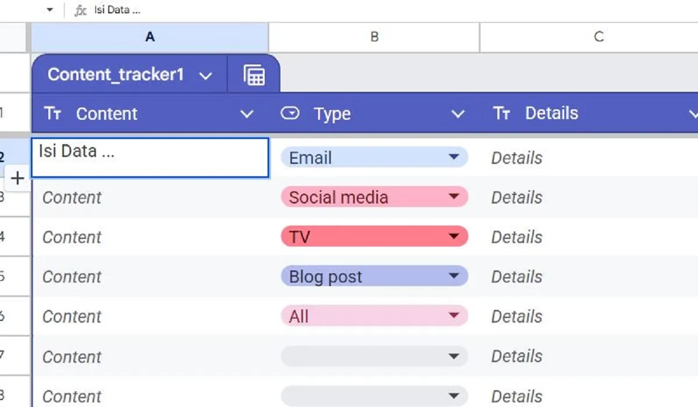Open the Type column header dropdown

coord(458,114)
